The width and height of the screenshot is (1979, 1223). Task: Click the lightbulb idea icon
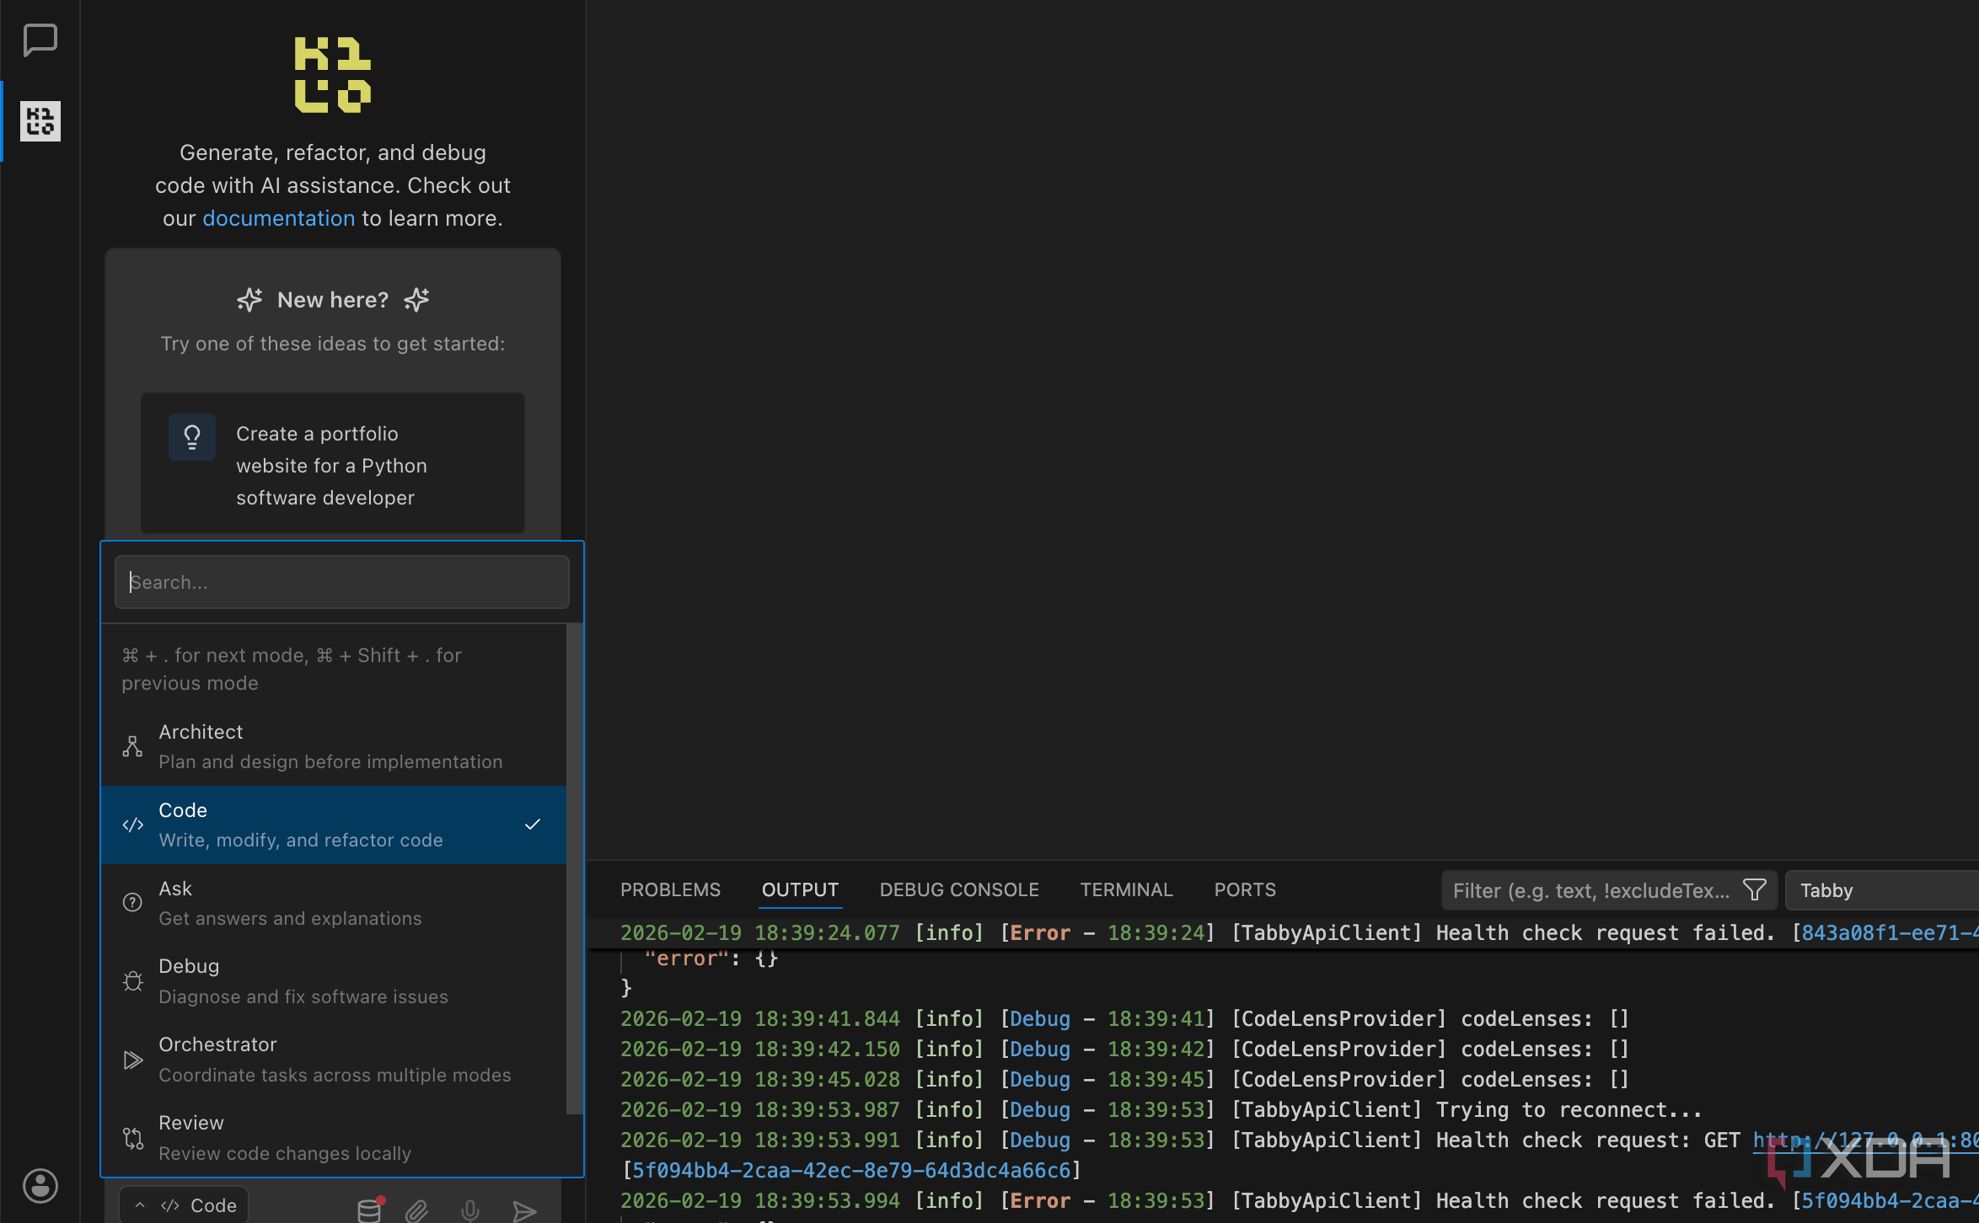pyautogui.click(x=192, y=437)
